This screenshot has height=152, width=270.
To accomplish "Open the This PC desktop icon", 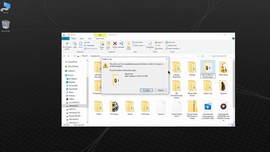I will (x=5, y=8).
